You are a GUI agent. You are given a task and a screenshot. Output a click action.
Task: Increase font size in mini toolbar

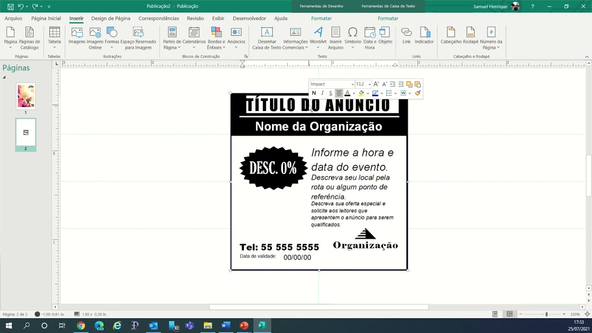click(376, 84)
